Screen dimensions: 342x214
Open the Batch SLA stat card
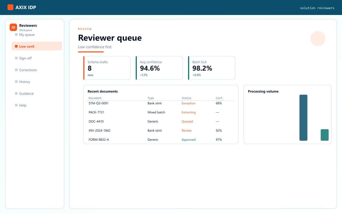pyautogui.click(x=212, y=68)
